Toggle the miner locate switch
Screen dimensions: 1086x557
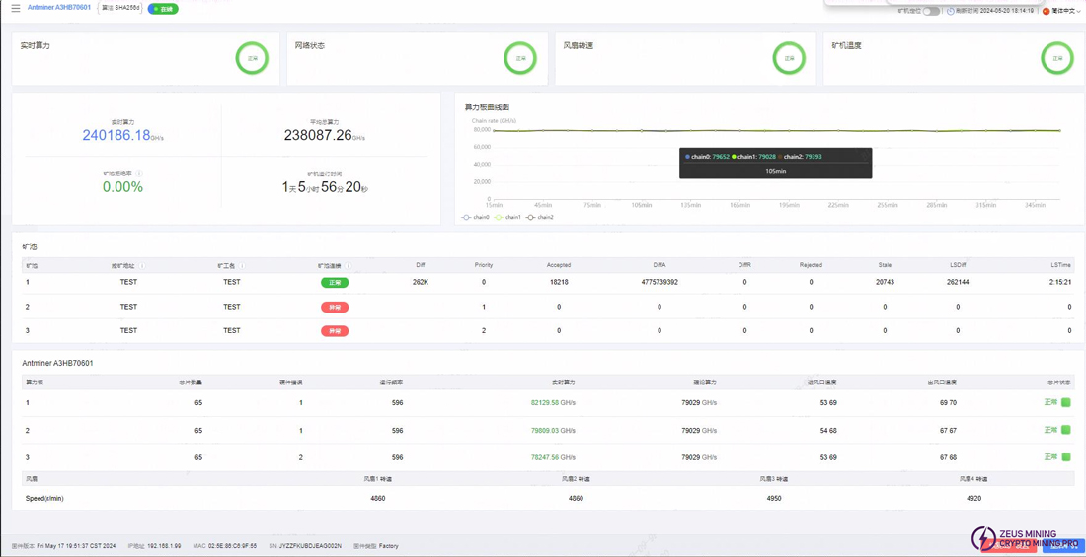click(x=932, y=11)
